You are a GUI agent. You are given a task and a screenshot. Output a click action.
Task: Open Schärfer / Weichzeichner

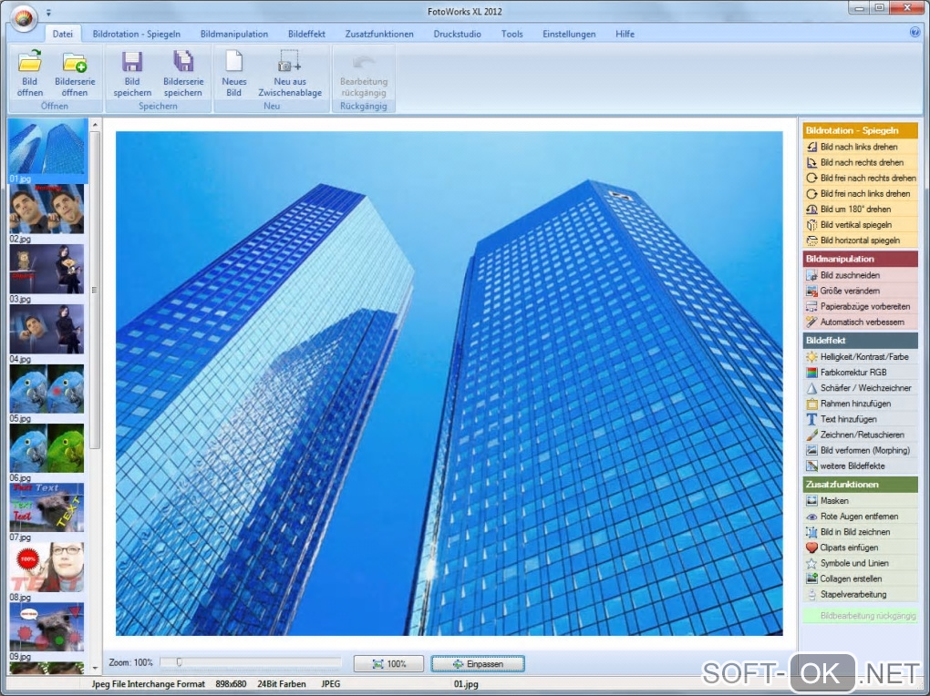pos(860,388)
